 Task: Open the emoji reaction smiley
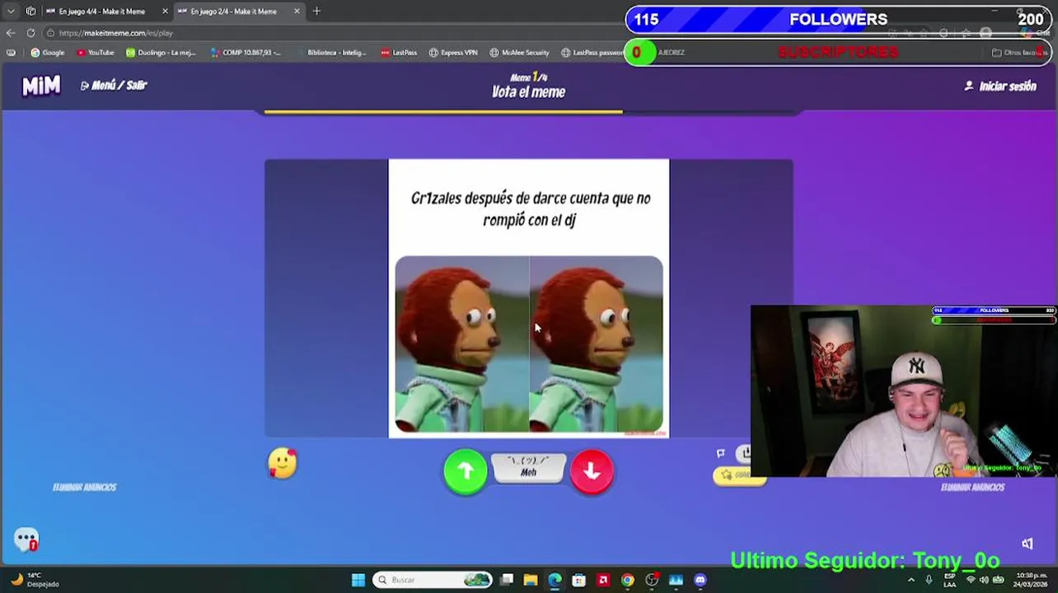coord(283,464)
